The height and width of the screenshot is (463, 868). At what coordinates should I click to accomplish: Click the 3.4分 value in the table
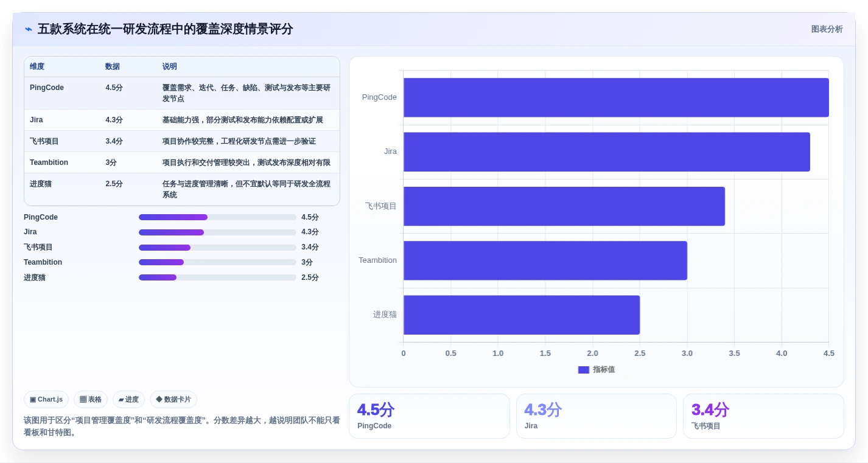(x=114, y=141)
